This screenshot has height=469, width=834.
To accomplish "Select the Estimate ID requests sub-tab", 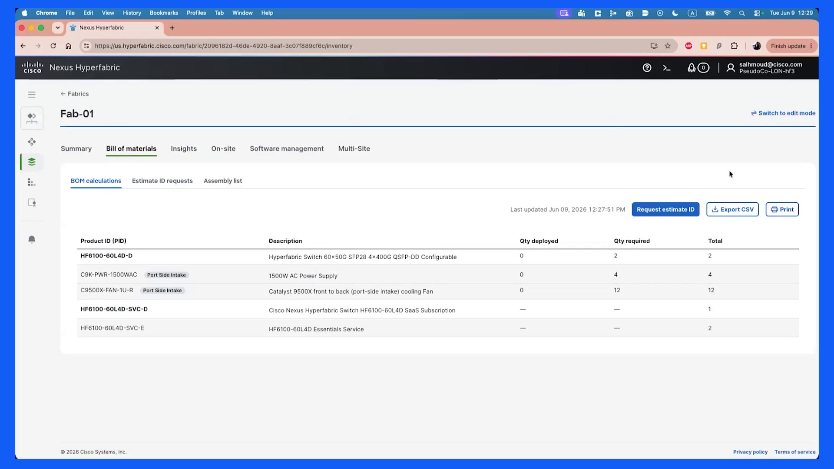I will (162, 181).
